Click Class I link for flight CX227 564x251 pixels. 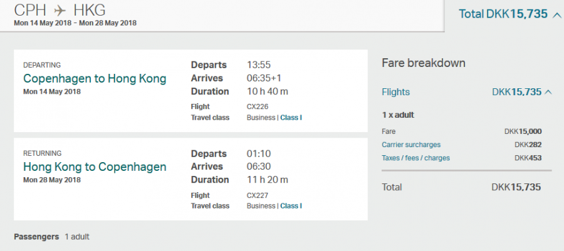click(x=291, y=206)
